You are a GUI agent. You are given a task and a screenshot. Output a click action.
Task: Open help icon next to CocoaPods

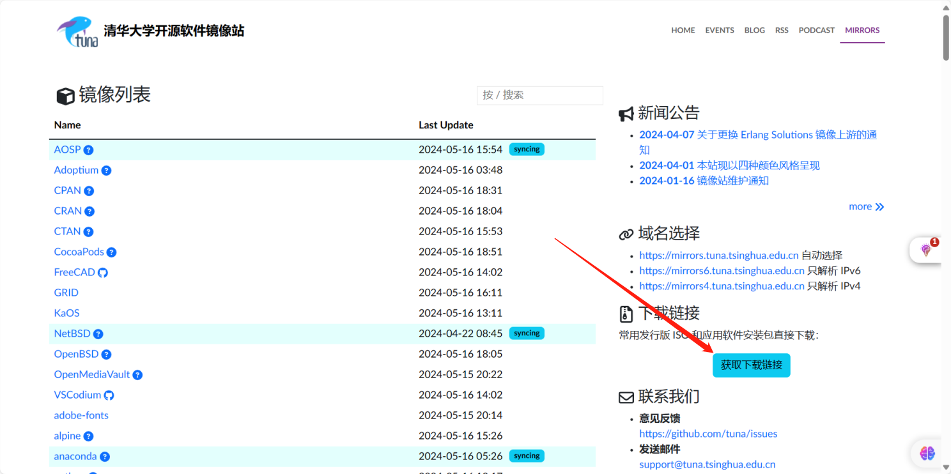[x=111, y=252]
